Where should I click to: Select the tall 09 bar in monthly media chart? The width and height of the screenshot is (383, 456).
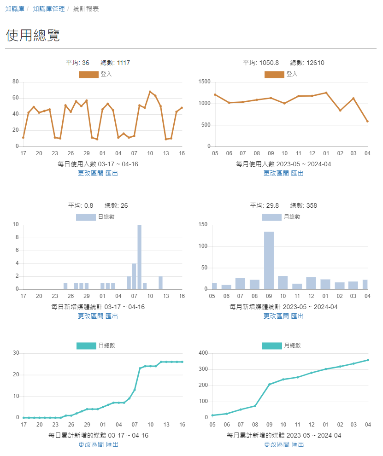[x=269, y=260]
